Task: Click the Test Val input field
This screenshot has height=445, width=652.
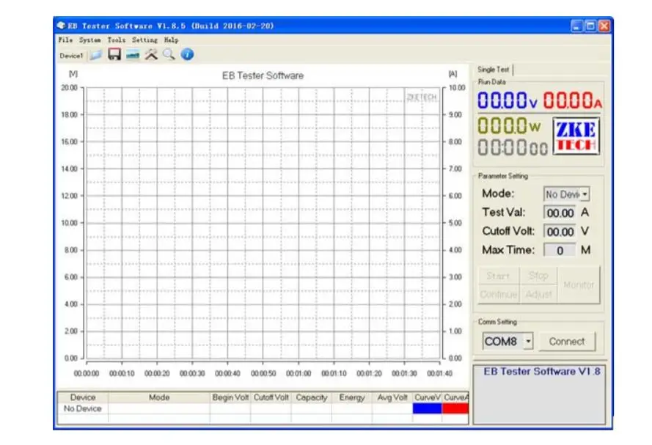Action: tap(560, 213)
